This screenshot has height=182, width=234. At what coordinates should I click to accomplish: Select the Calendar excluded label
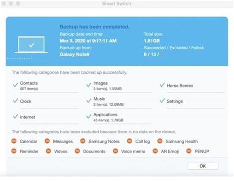pyautogui.click(x=28, y=141)
